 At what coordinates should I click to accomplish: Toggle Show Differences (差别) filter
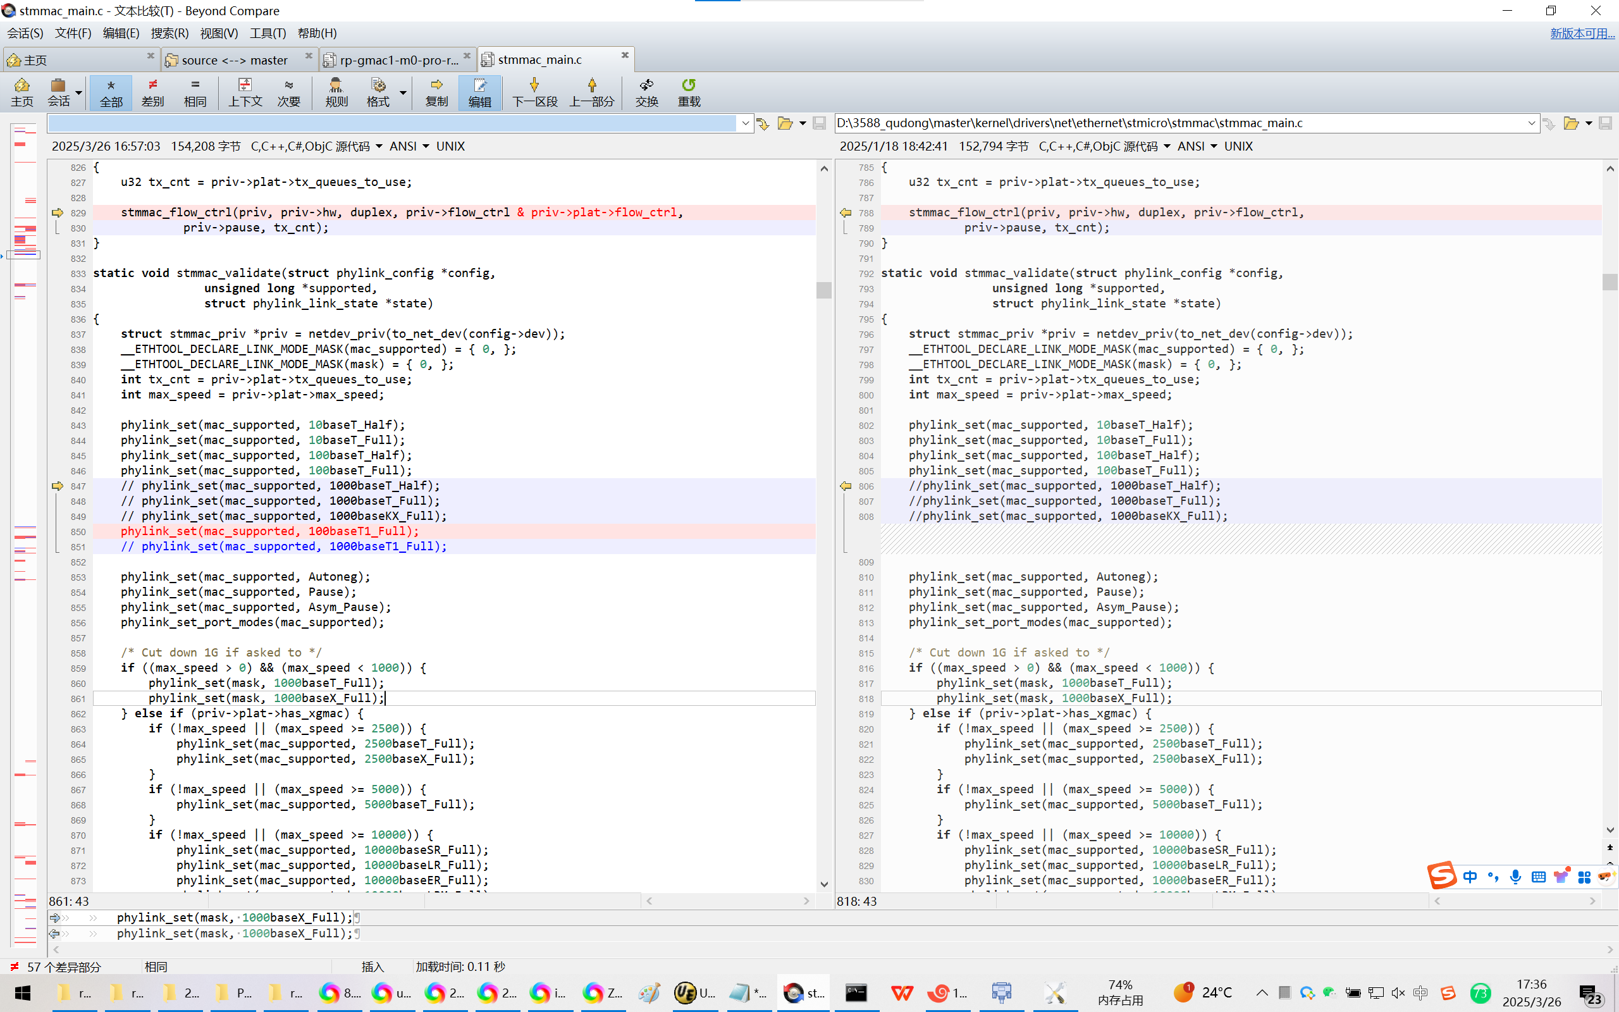[x=152, y=92]
